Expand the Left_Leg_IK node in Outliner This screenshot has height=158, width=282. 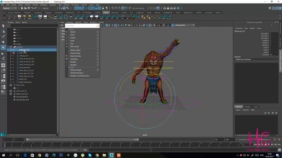[x=11, y=91]
